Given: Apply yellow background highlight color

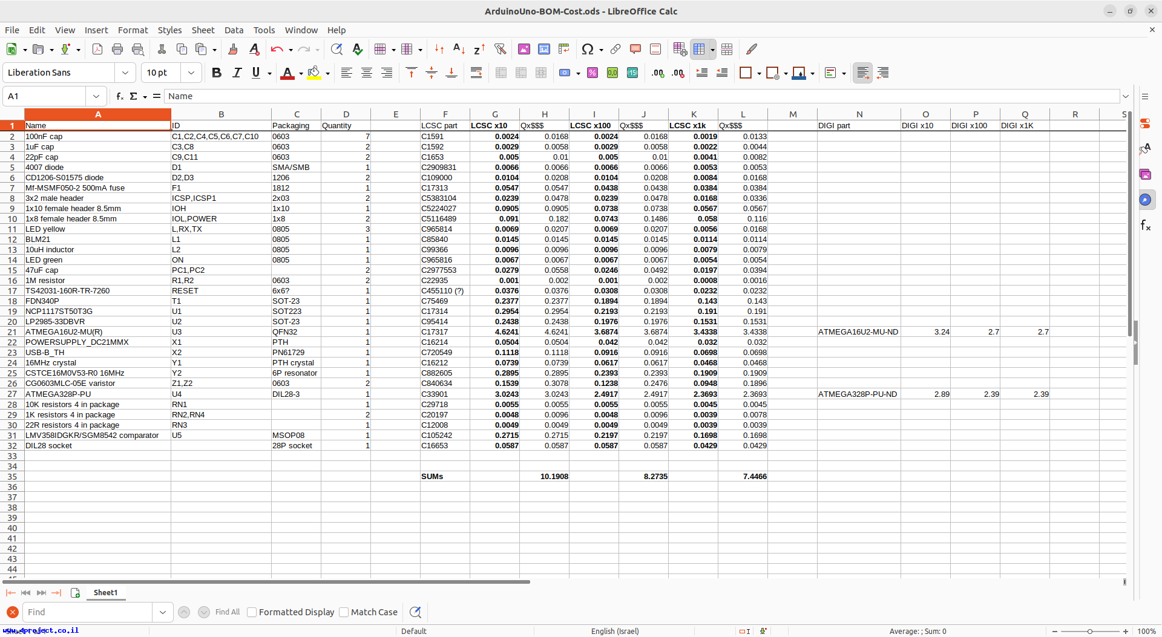Looking at the screenshot, I should tap(313, 73).
